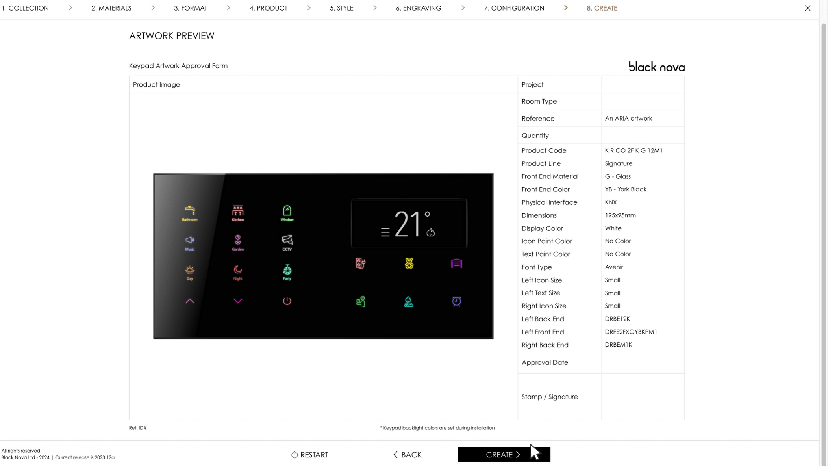Click the magenta down chevron on keypad
Image resolution: width=828 pixels, height=466 pixels.
(x=238, y=301)
